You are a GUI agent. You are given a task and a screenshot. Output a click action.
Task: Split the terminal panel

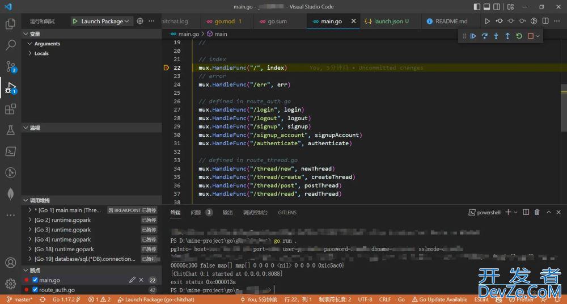pyautogui.click(x=526, y=212)
